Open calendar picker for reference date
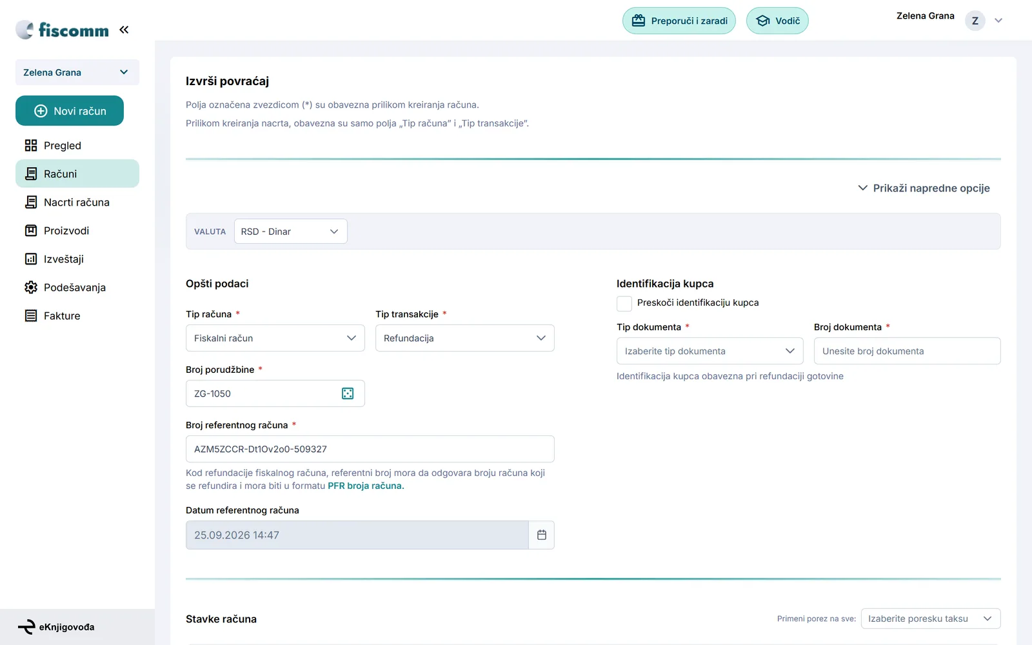The height and width of the screenshot is (645, 1032). tap(542, 535)
